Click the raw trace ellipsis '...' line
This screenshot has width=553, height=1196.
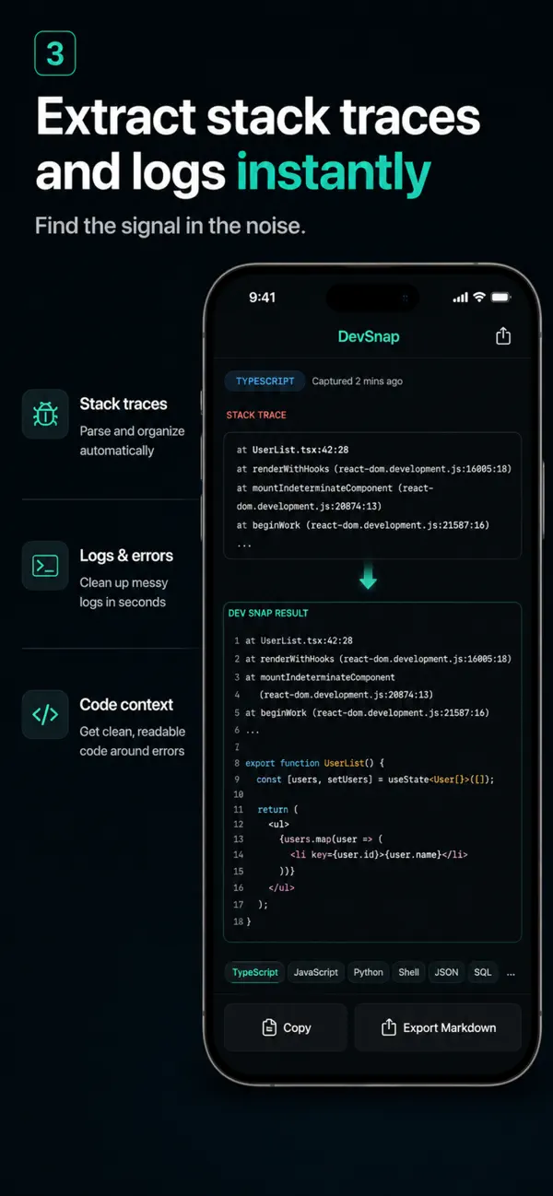[244, 544]
